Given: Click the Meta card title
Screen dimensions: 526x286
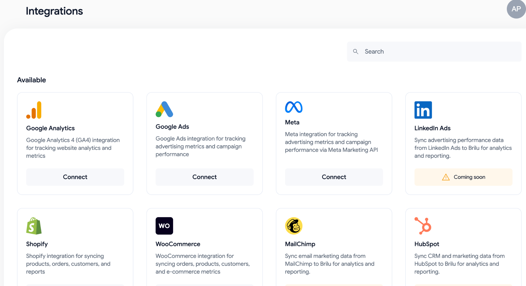Looking at the screenshot, I should tap(292, 122).
